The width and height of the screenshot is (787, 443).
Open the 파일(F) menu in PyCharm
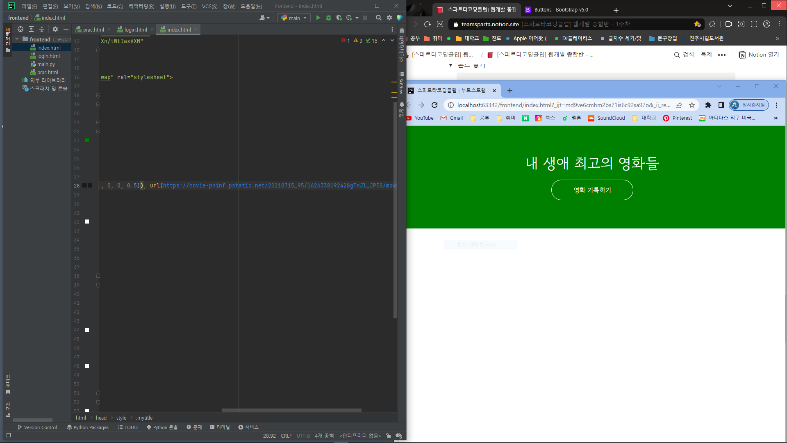[x=29, y=6]
